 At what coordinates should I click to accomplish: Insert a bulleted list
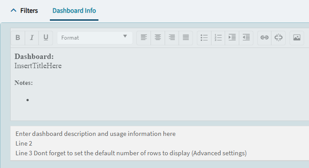click(204, 38)
